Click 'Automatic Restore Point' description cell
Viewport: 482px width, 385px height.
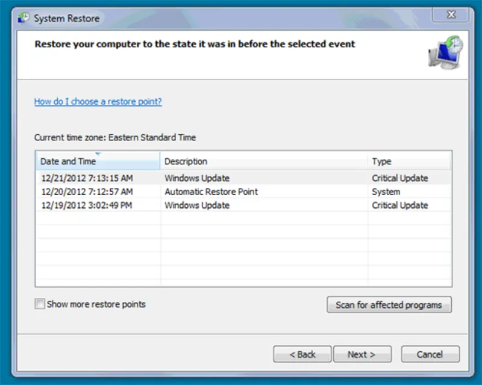pyautogui.click(x=211, y=192)
